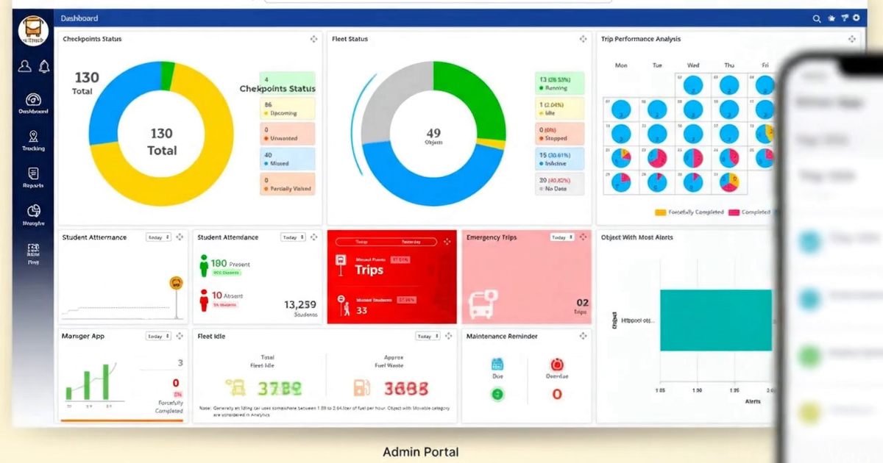Click the red Absent person icon
This screenshot has height=463, width=883.
coord(204,300)
